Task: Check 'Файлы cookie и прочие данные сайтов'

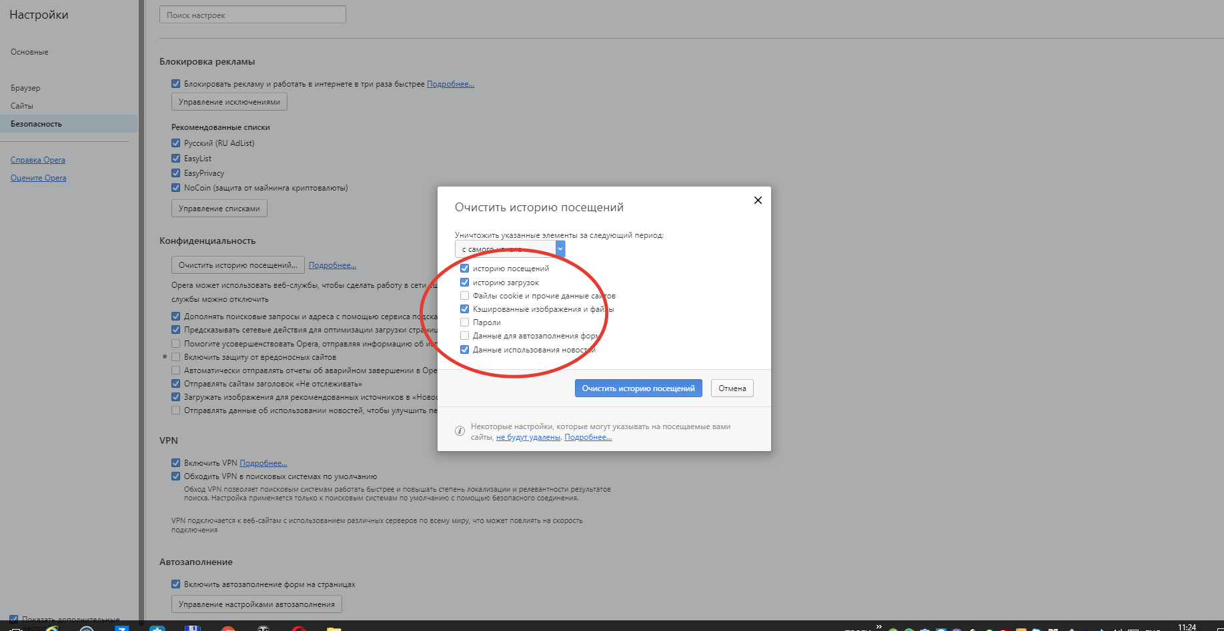Action: [465, 296]
